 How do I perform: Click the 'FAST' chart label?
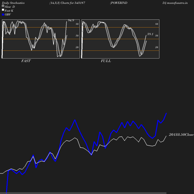[x=26, y=61]
